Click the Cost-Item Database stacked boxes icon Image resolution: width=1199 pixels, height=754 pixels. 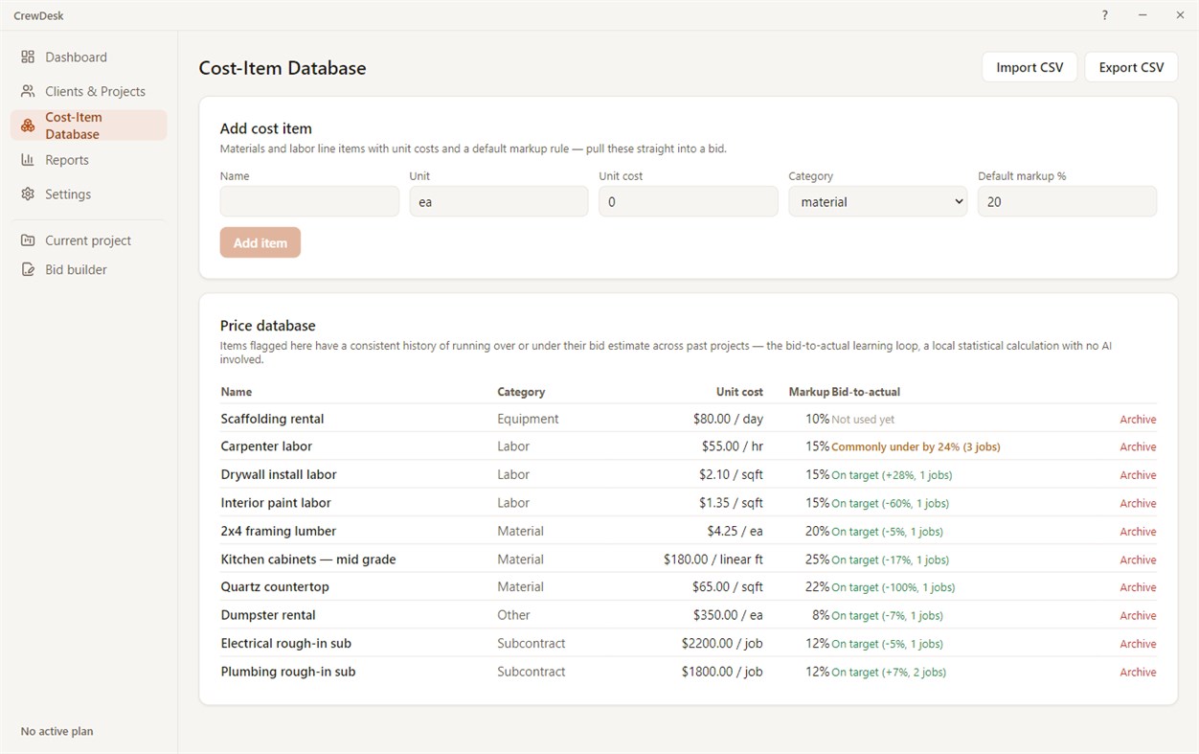[x=28, y=126]
